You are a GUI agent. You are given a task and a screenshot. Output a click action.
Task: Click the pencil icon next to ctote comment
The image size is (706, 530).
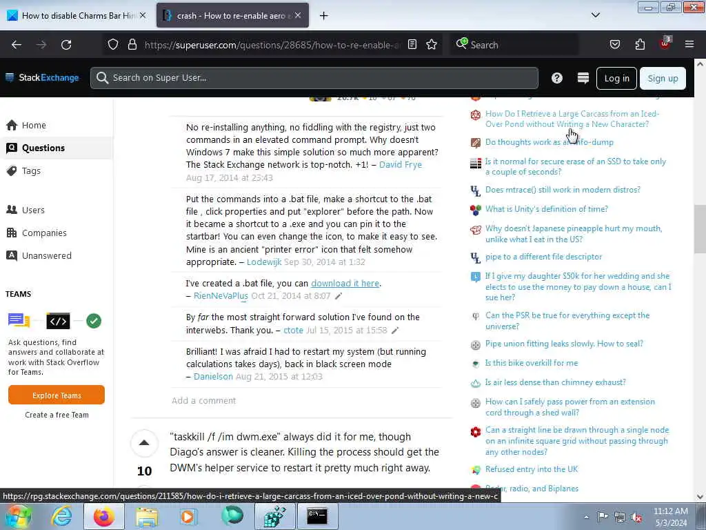click(395, 331)
